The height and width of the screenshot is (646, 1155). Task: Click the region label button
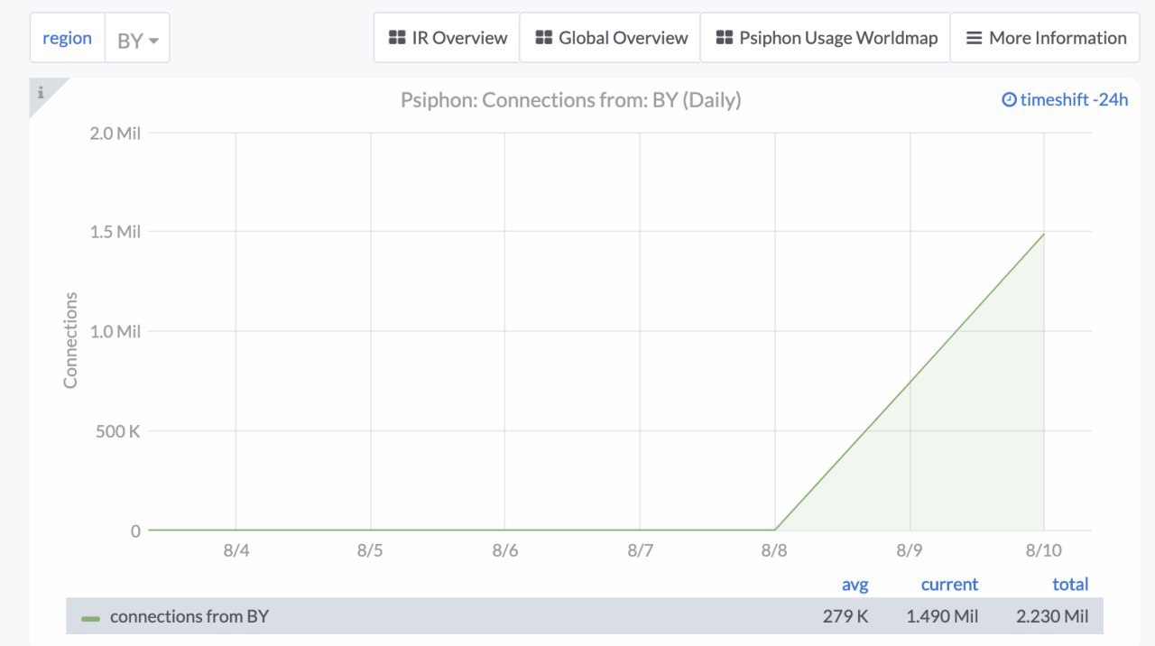pyautogui.click(x=68, y=38)
